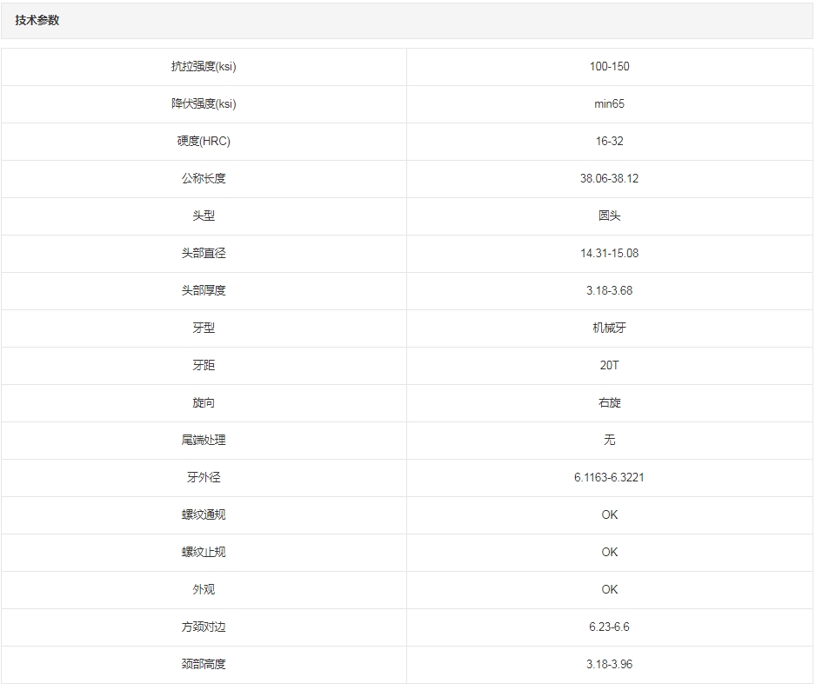This screenshot has width=816, height=690.
Task: Click the 技术参数 section header
Action: pos(37,21)
